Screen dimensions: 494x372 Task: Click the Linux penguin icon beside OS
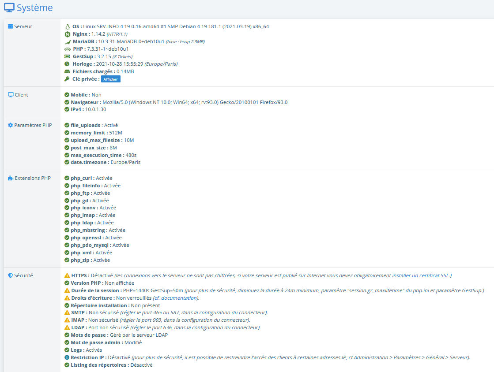pos(67,27)
